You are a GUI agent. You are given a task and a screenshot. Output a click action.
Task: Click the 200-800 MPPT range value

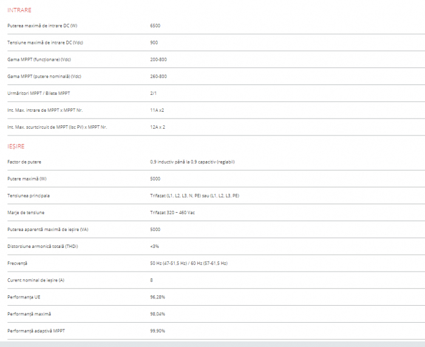tap(158, 60)
